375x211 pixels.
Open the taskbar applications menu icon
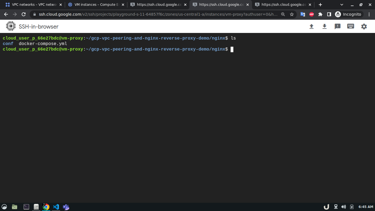point(4,207)
